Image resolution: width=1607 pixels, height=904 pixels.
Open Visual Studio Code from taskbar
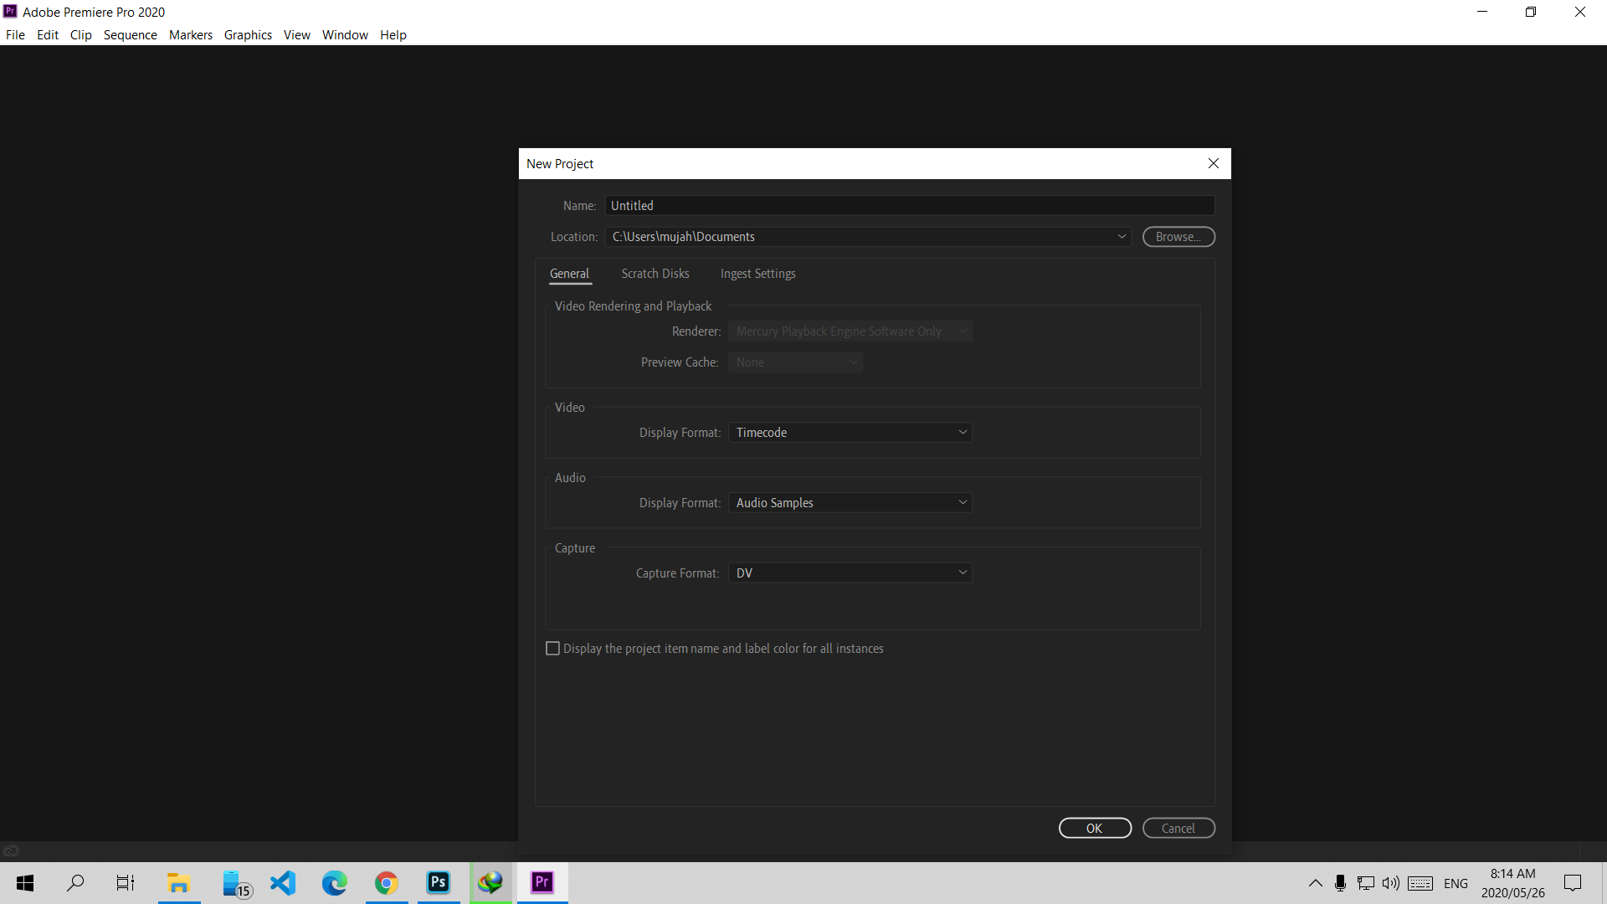point(283,882)
